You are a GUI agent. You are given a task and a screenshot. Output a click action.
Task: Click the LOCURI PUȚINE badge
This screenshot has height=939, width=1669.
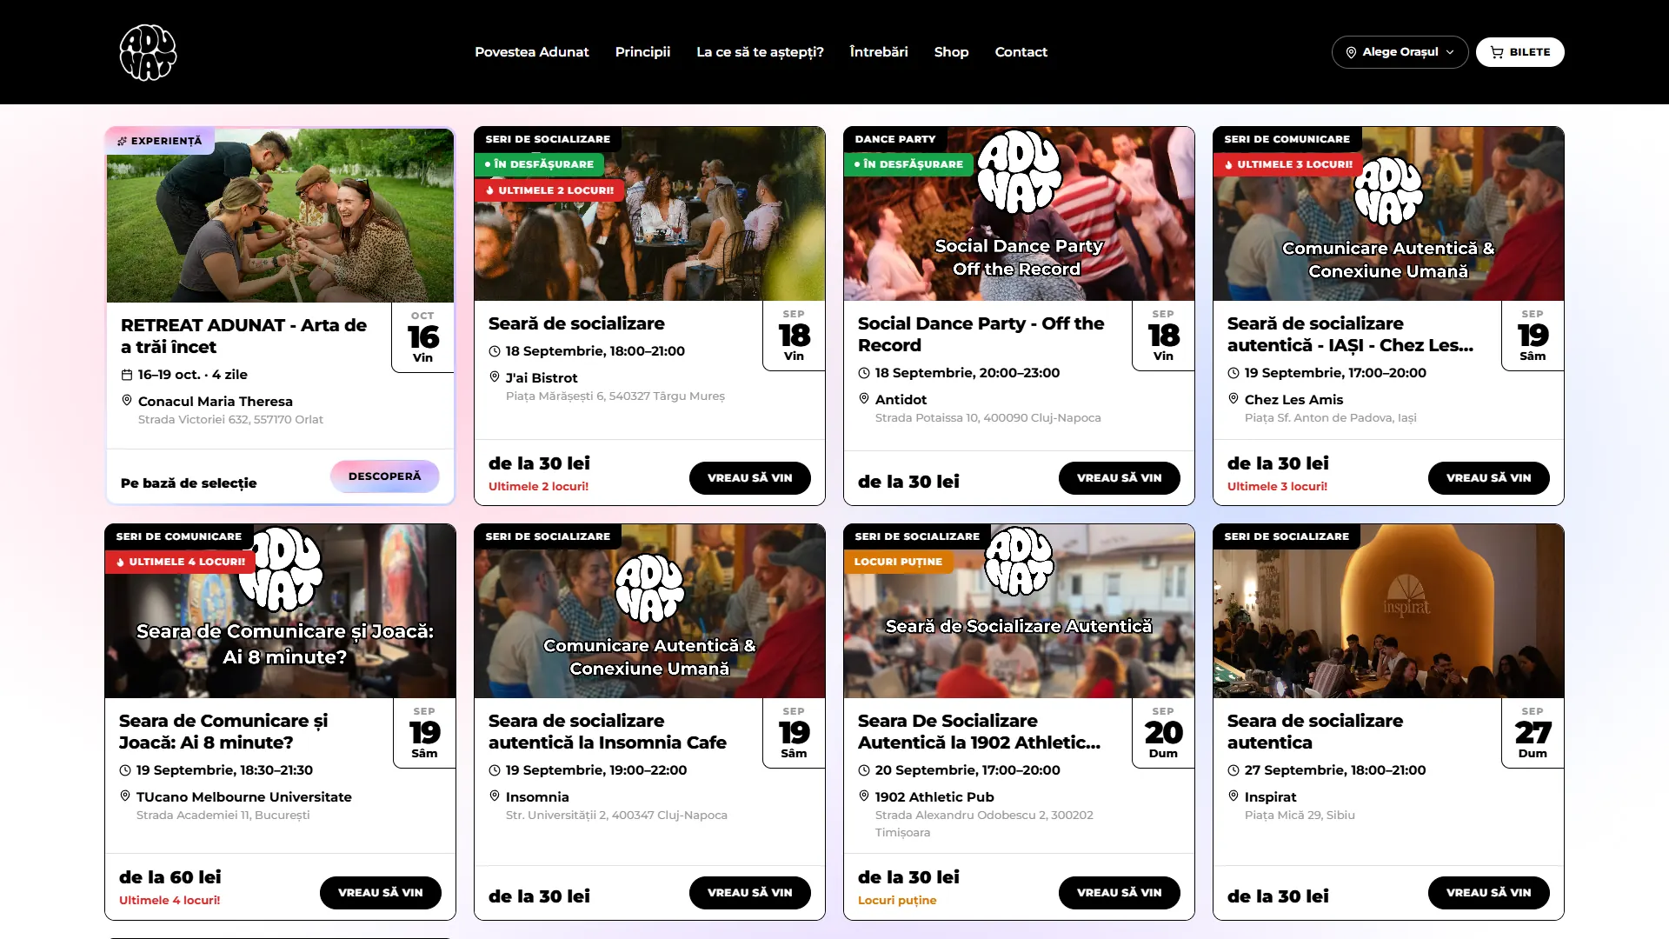(x=898, y=562)
